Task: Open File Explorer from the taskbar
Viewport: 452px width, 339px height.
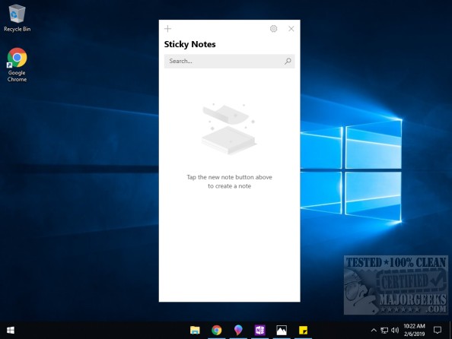Action: 195,330
